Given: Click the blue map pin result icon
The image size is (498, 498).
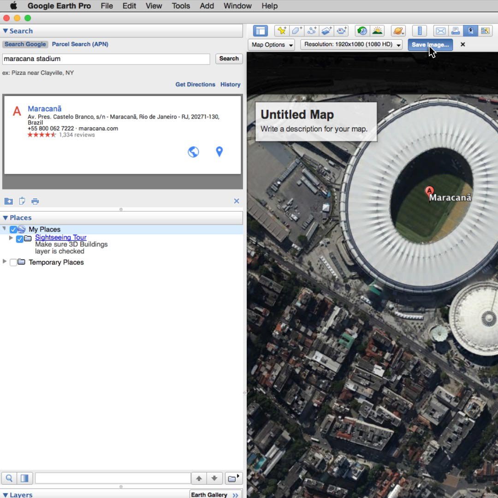Looking at the screenshot, I should (219, 152).
